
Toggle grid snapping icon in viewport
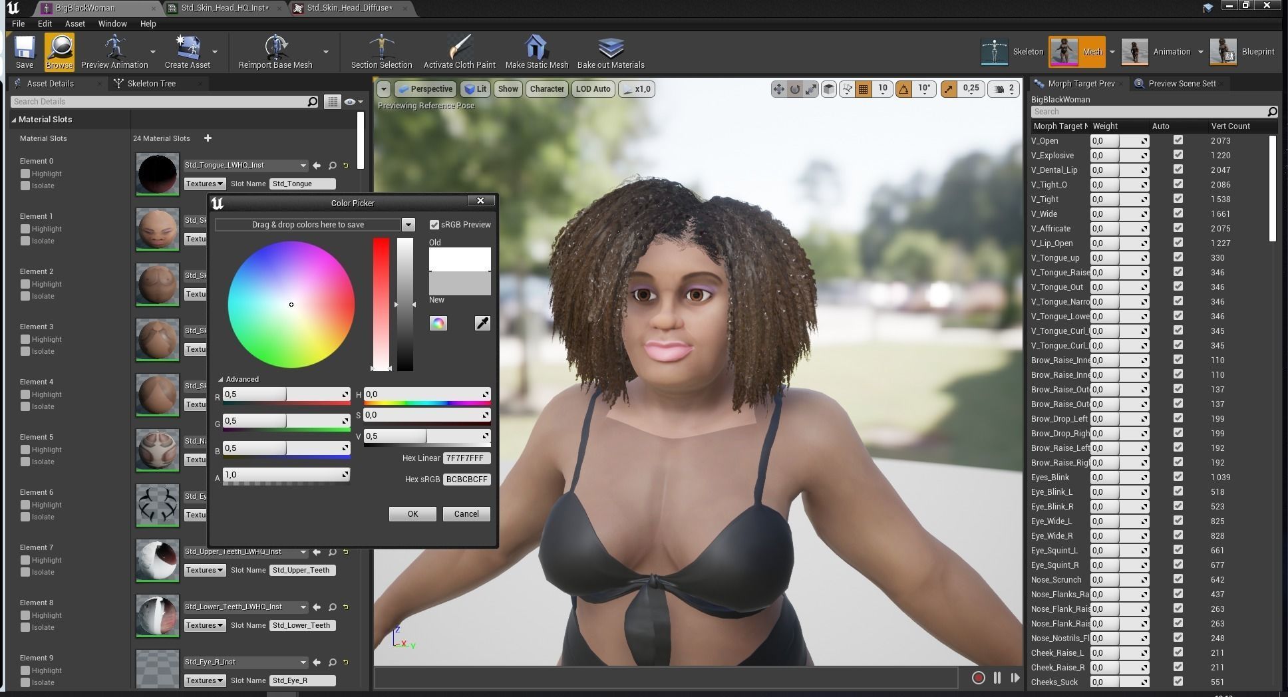coord(864,89)
